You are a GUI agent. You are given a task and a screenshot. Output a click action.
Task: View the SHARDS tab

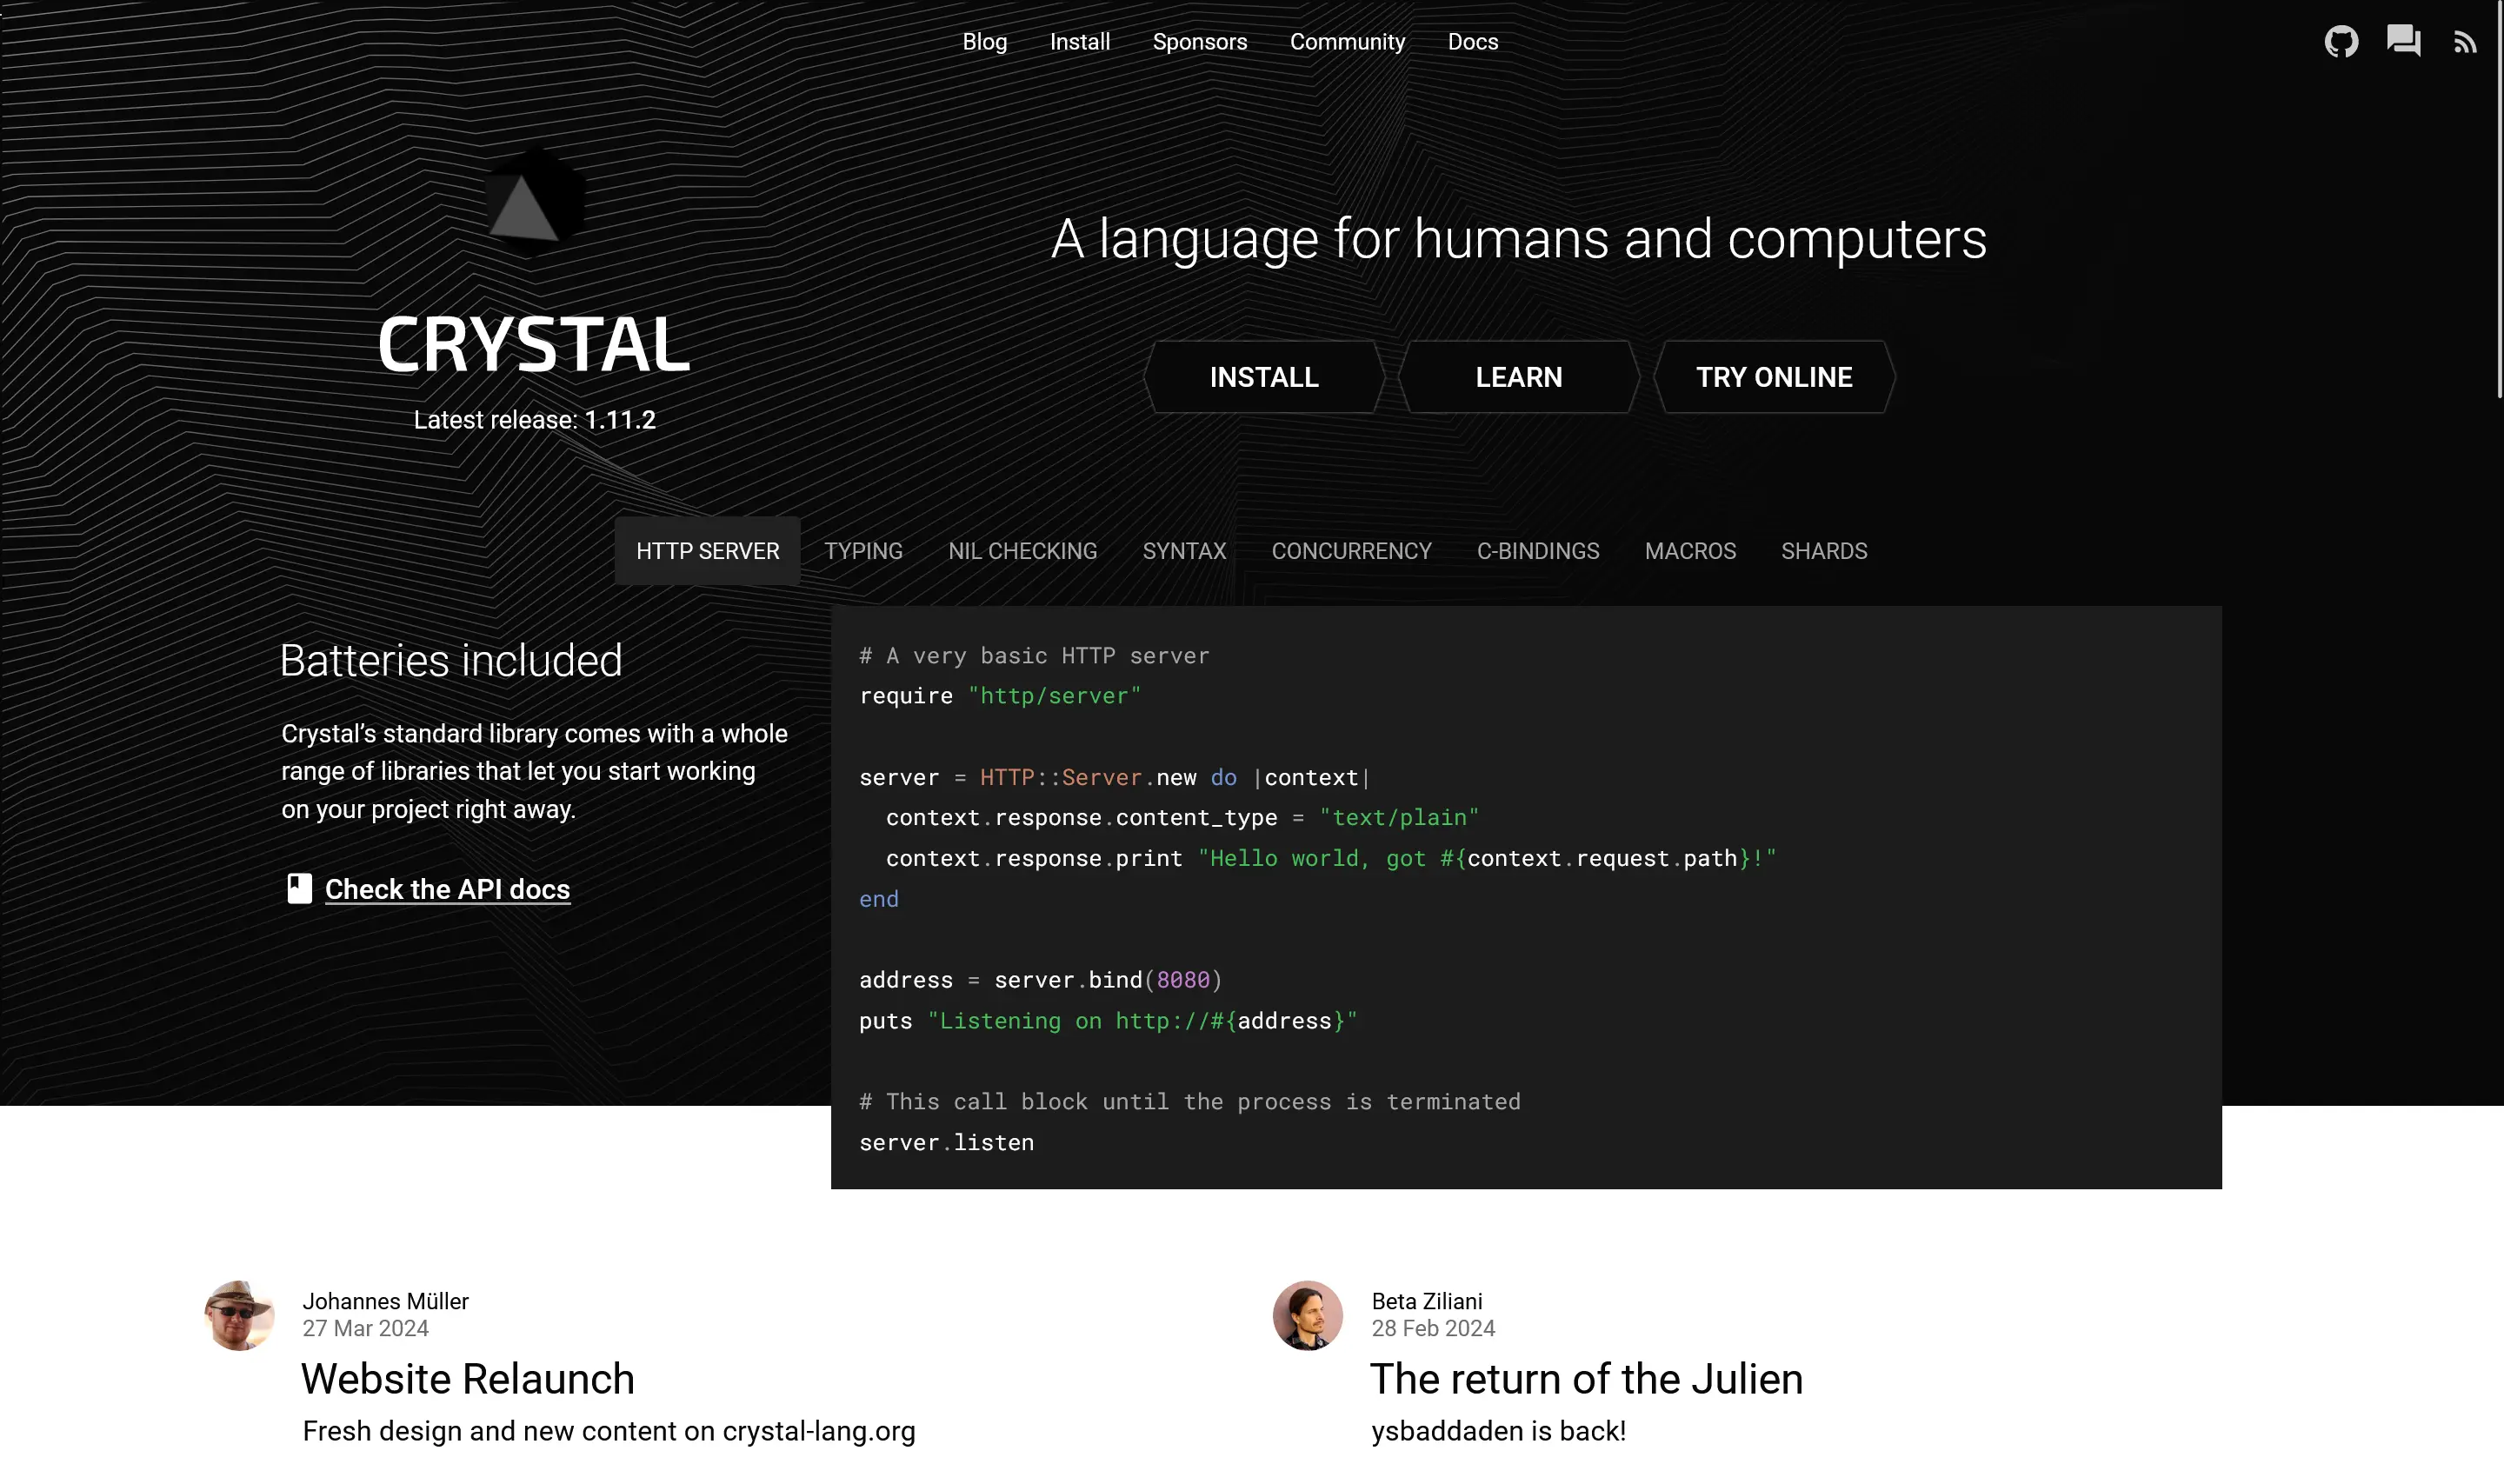pos(1823,551)
